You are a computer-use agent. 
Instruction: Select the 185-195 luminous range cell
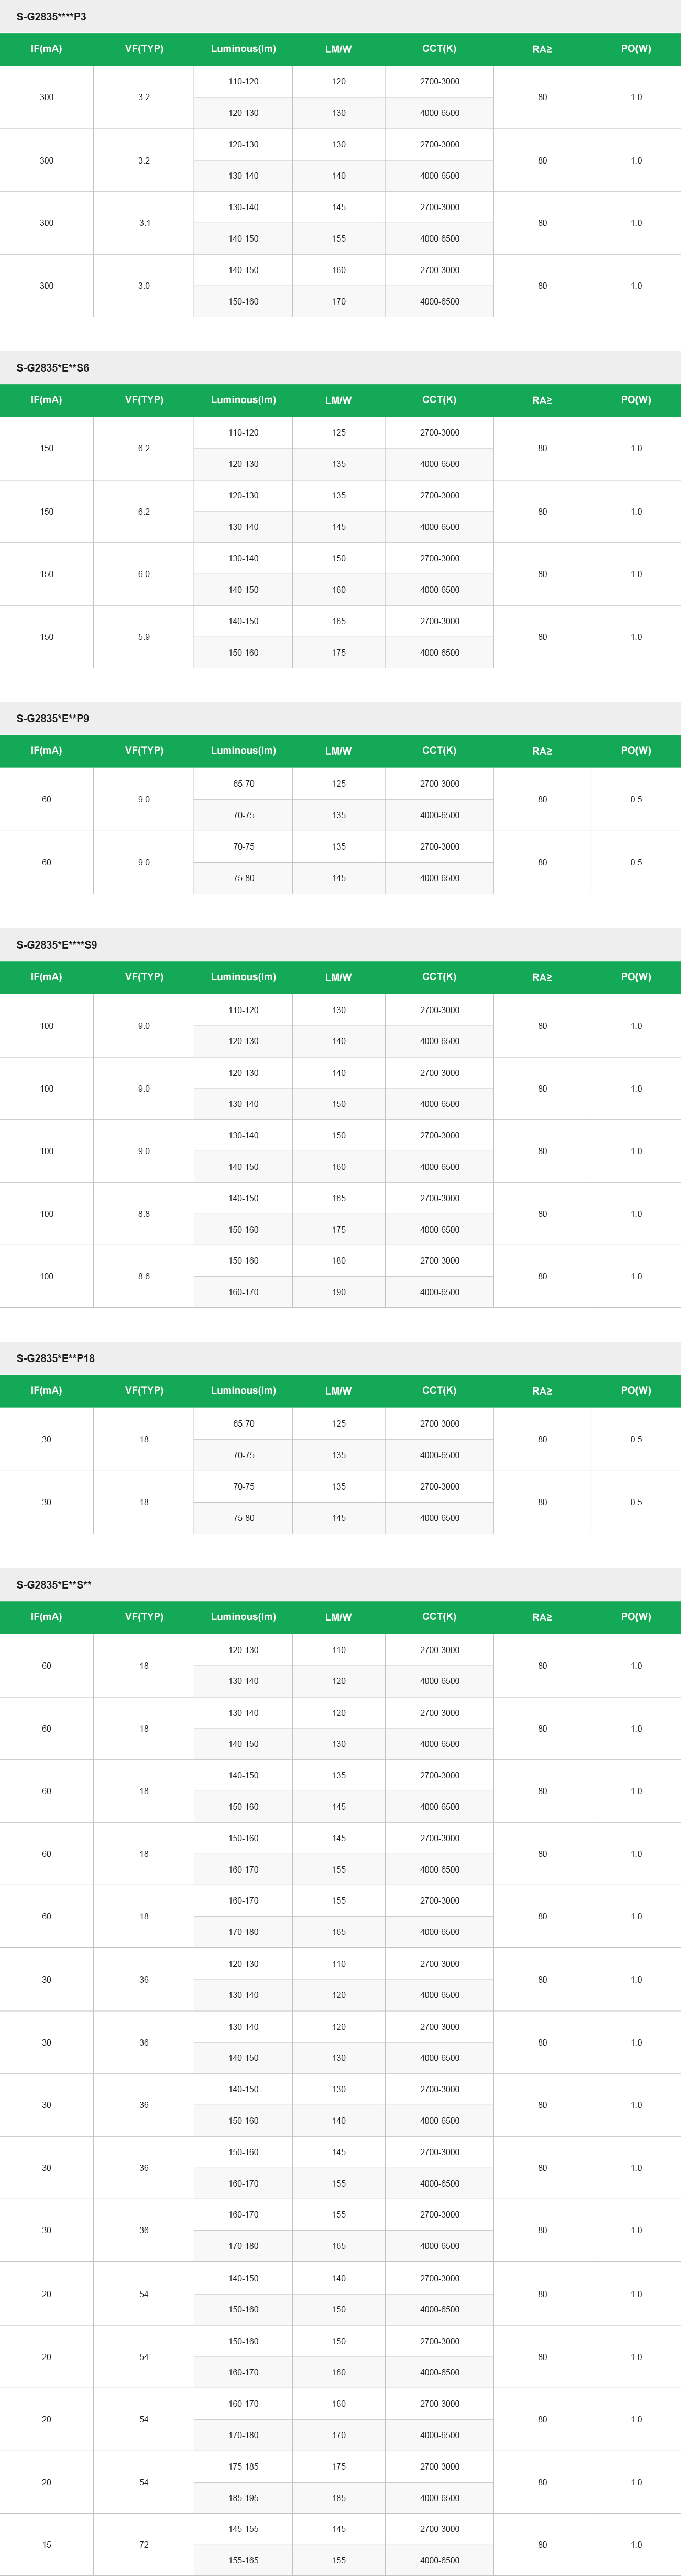click(243, 2498)
